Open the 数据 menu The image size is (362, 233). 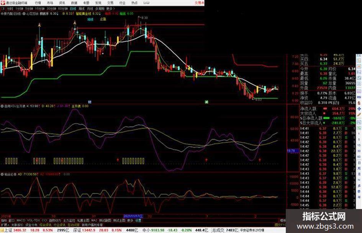(x=74, y=3)
